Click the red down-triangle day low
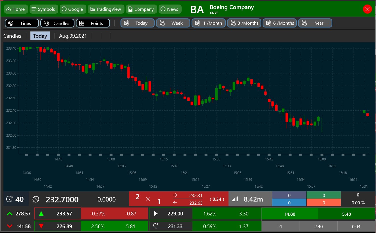The height and width of the screenshot is (233, 376). 41,226
